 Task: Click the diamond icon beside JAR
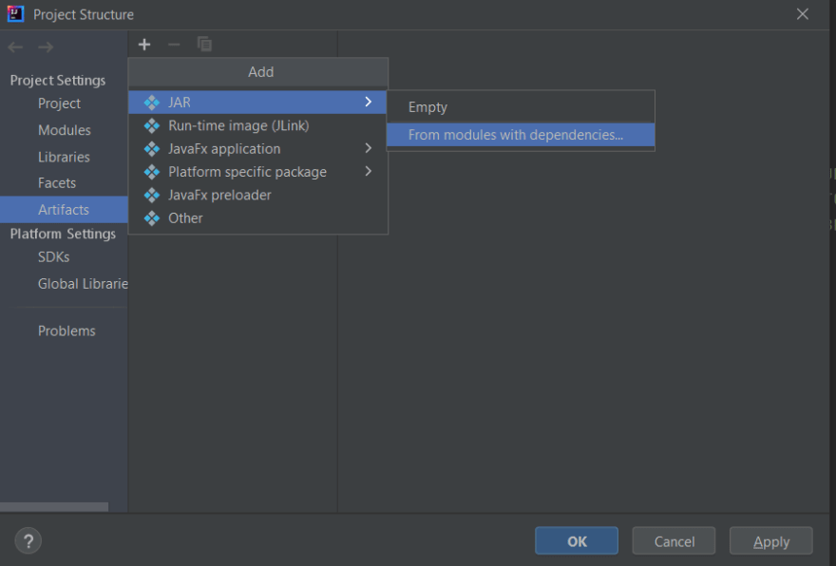coord(152,103)
